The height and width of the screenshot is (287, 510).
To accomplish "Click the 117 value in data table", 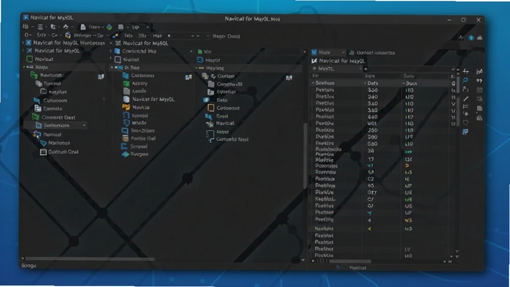I will pyautogui.click(x=409, y=117).
